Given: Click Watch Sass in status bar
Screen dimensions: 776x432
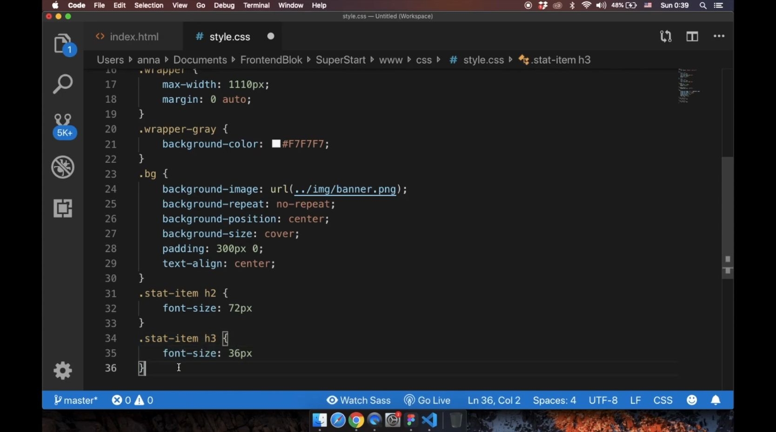Looking at the screenshot, I should tap(359, 400).
